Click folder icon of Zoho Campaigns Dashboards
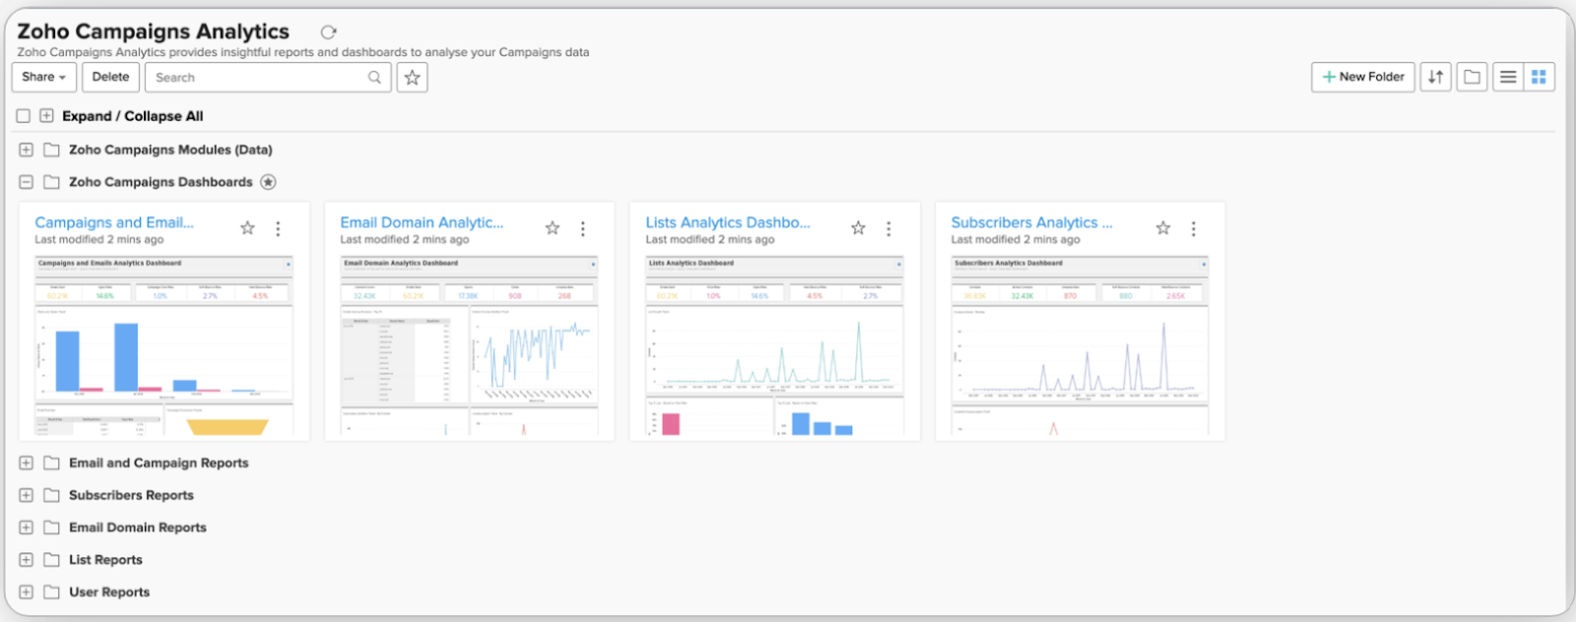 [x=51, y=182]
